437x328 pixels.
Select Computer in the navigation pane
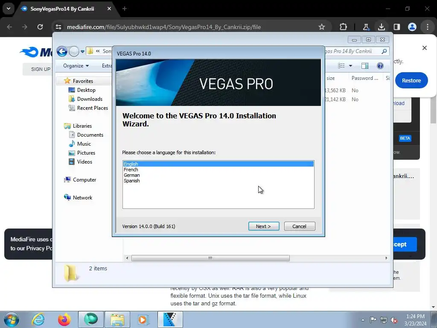tap(84, 180)
